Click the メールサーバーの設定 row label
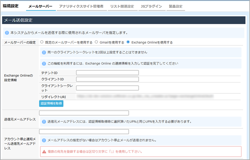The height and width of the screenshot is (160, 250). [20, 42]
